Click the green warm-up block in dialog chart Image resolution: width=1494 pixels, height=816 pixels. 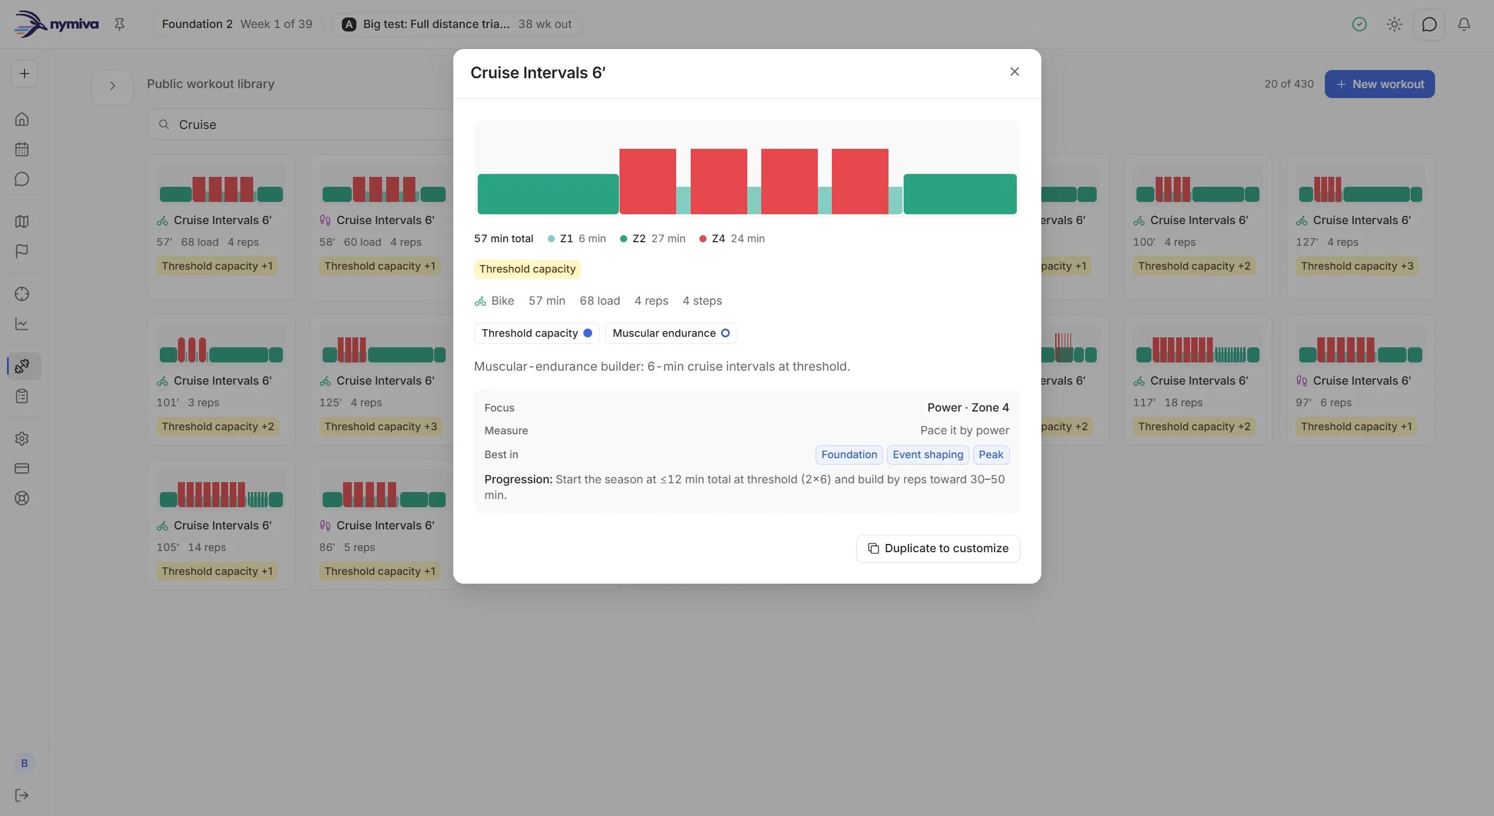548,194
